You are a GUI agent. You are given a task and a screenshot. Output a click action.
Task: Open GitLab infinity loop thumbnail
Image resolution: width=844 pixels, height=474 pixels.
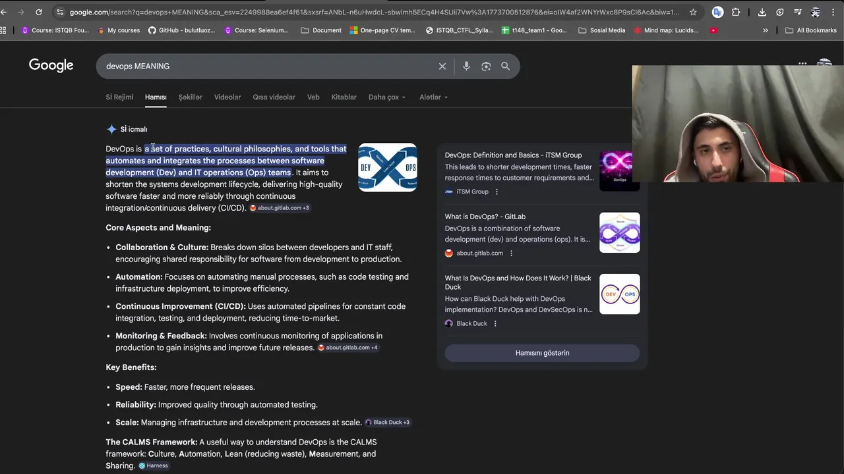(619, 232)
